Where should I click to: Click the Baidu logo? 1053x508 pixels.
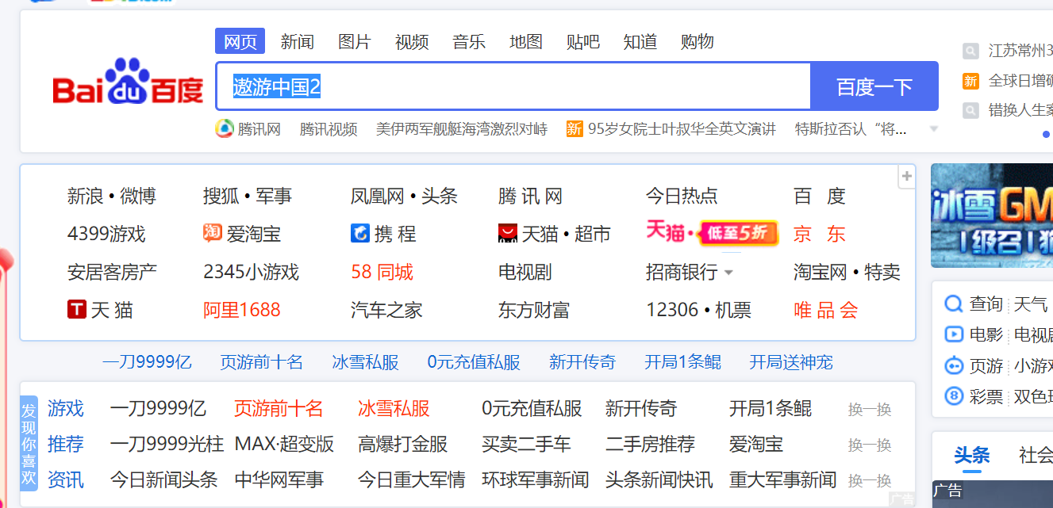coord(129,82)
